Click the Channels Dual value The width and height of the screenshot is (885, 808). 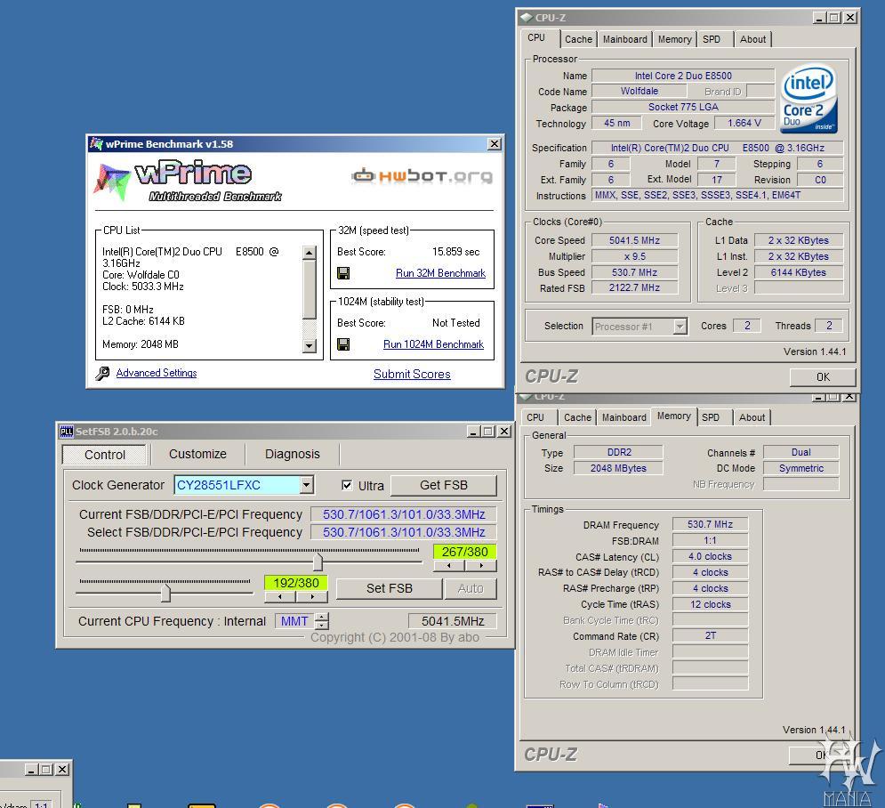[x=801, y=452]
